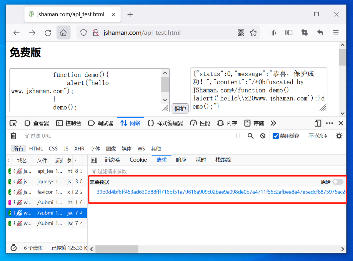Select the api_test request row

tap(46, 171)
